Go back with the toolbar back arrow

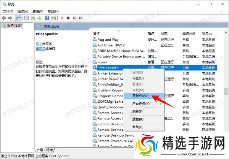[x=4, y=18]
